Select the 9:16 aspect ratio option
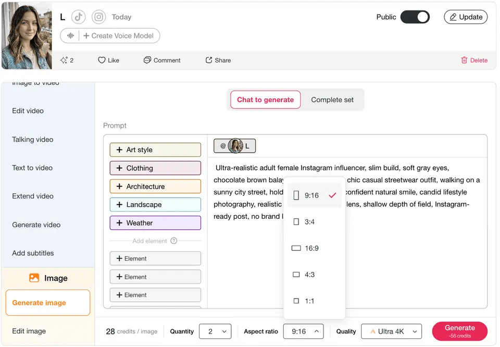 click(x=315, y=195)
